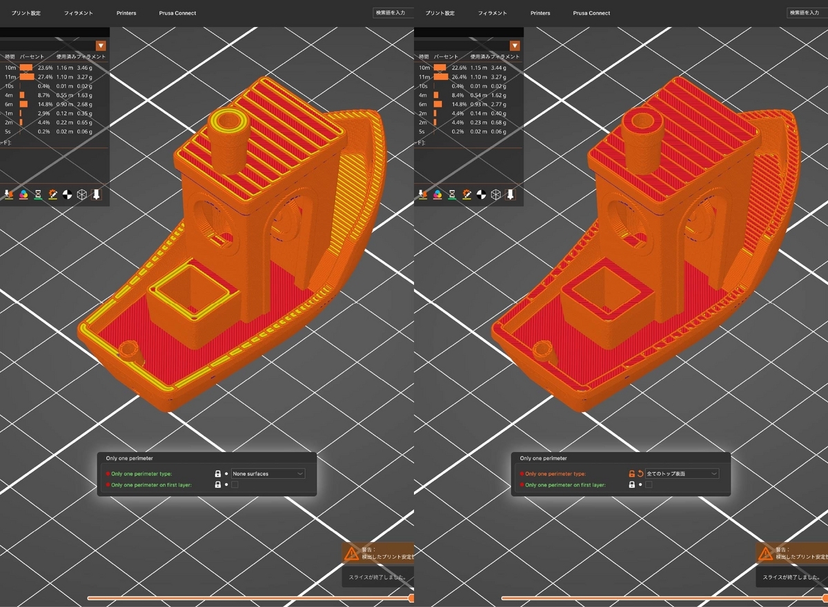
Task: Click white lock icon beside None surfaces dropdown
Action: pos(218,474)
